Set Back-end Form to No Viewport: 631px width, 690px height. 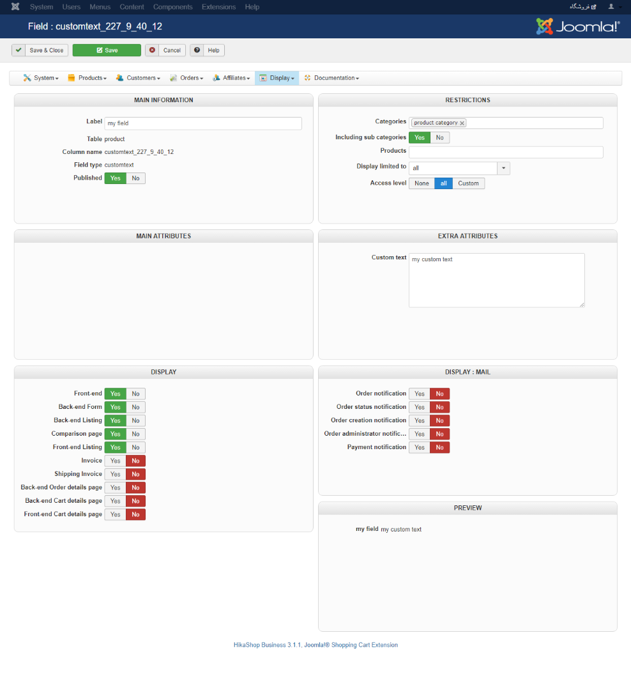(135, 408)
